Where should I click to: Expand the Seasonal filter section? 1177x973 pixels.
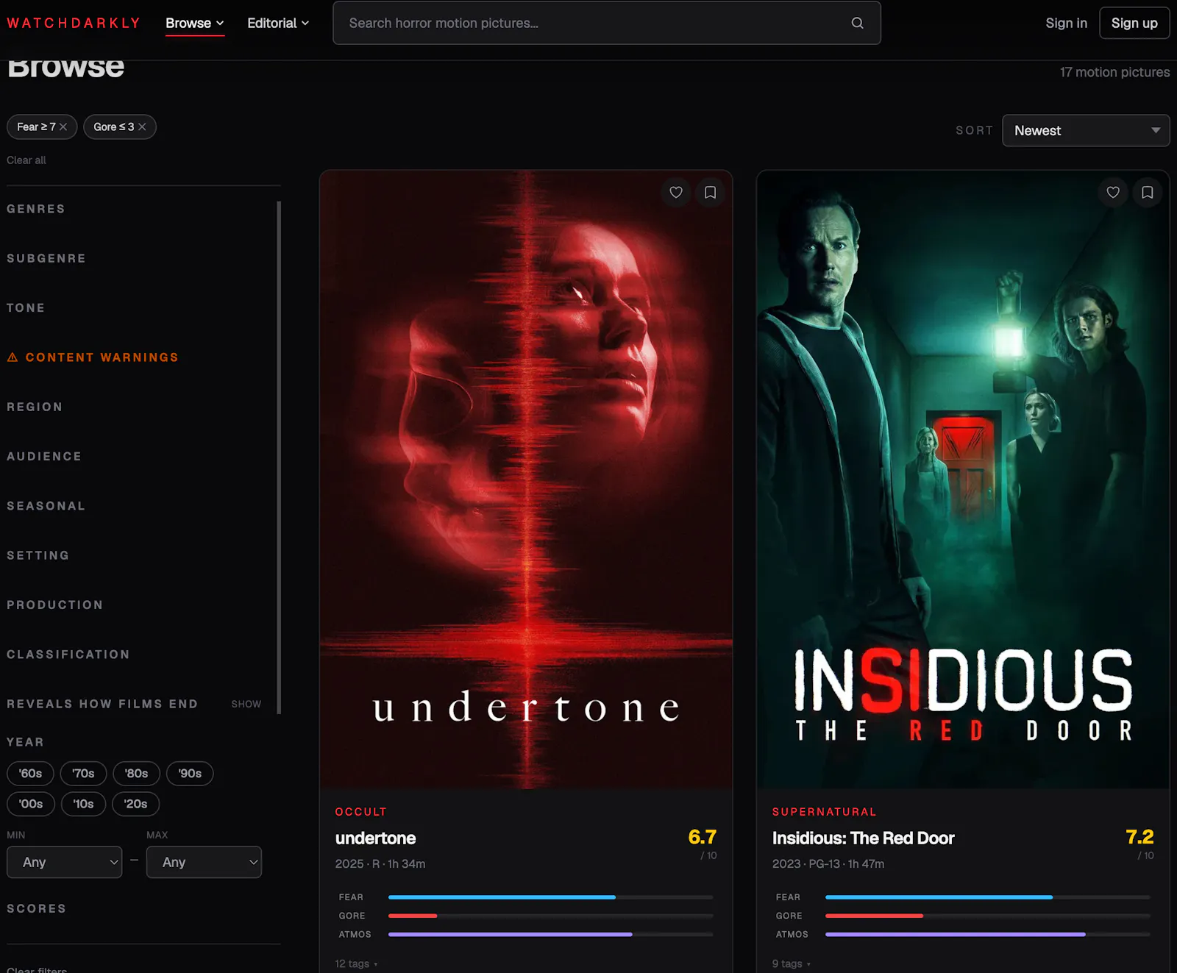[x=46, y=506]
